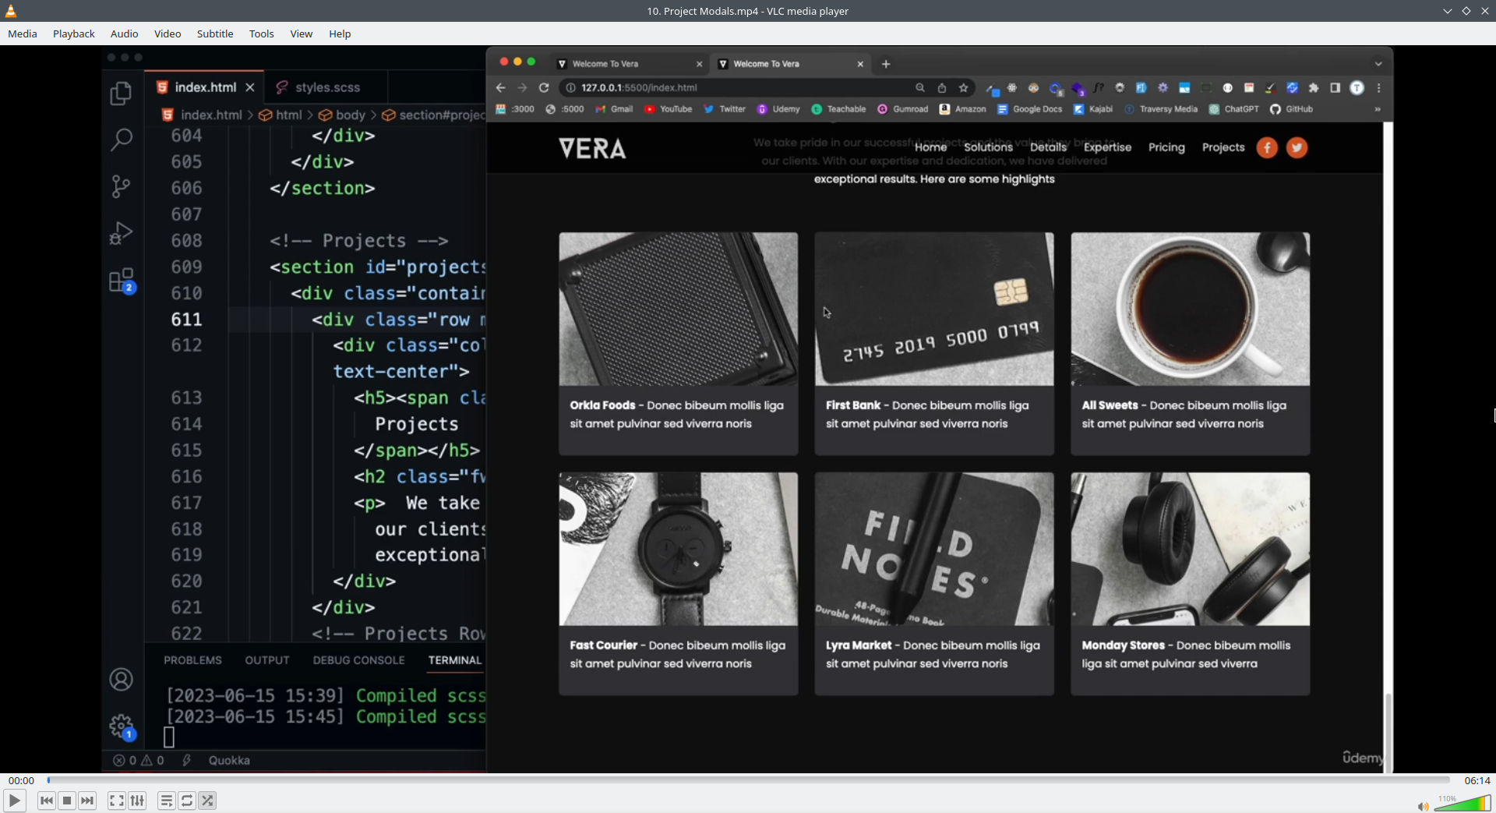Screen dimensions: 1496x813
Task: Start playback with the Play button
Action: pos(14,801)
